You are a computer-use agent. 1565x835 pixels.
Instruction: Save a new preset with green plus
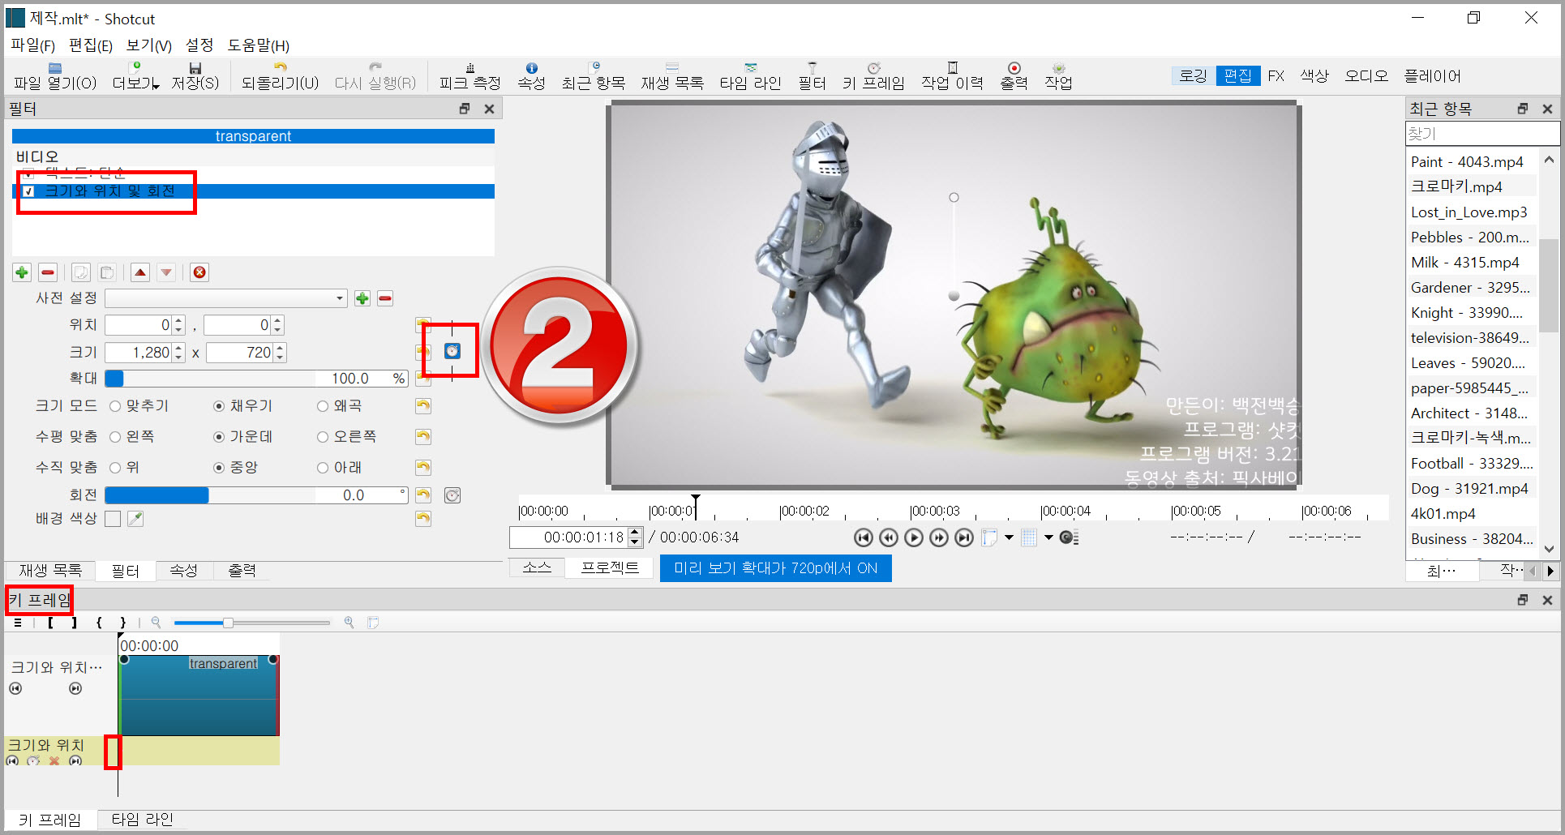(x=362, y=298)
